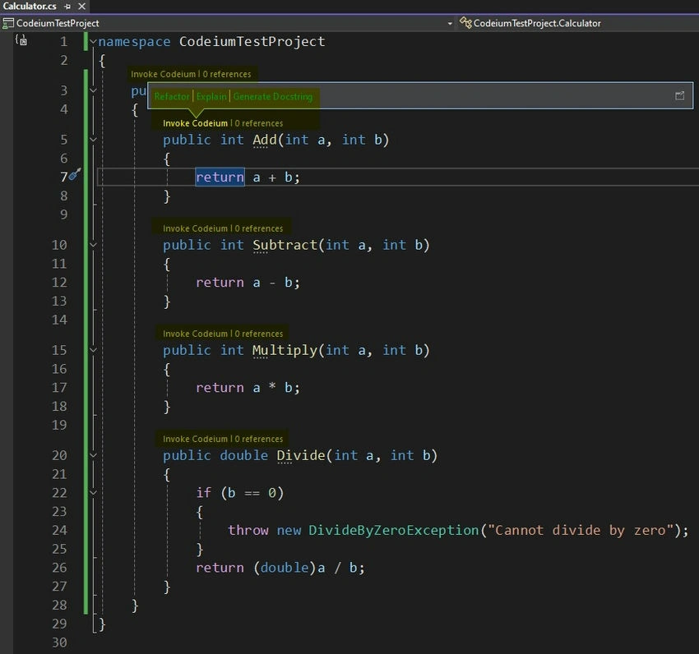
Task: Click the Calculator class icon in navigation bar
Action: click(x=465, y=23)
